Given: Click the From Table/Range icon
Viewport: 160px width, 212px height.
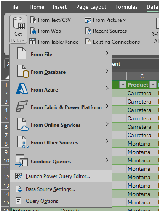Looking at the screenshot, I should 33,41.
